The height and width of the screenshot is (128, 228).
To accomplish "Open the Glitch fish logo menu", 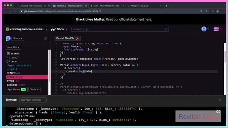I will click(x=218, y=29).
